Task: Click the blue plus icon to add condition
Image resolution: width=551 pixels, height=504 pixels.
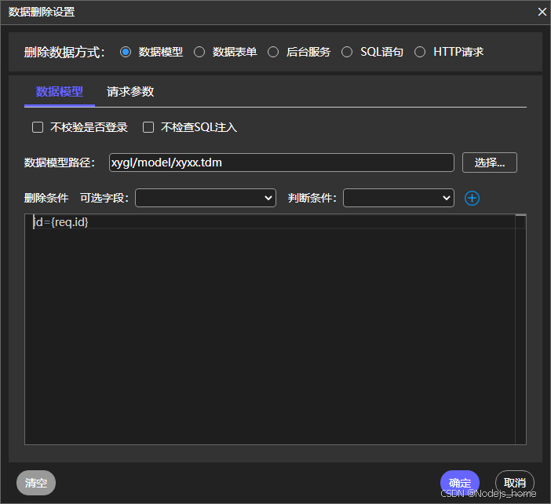Action: pos(472,199)
